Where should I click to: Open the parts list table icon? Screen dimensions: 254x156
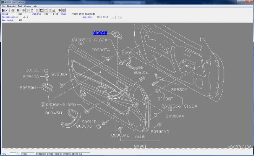[17, 10]
